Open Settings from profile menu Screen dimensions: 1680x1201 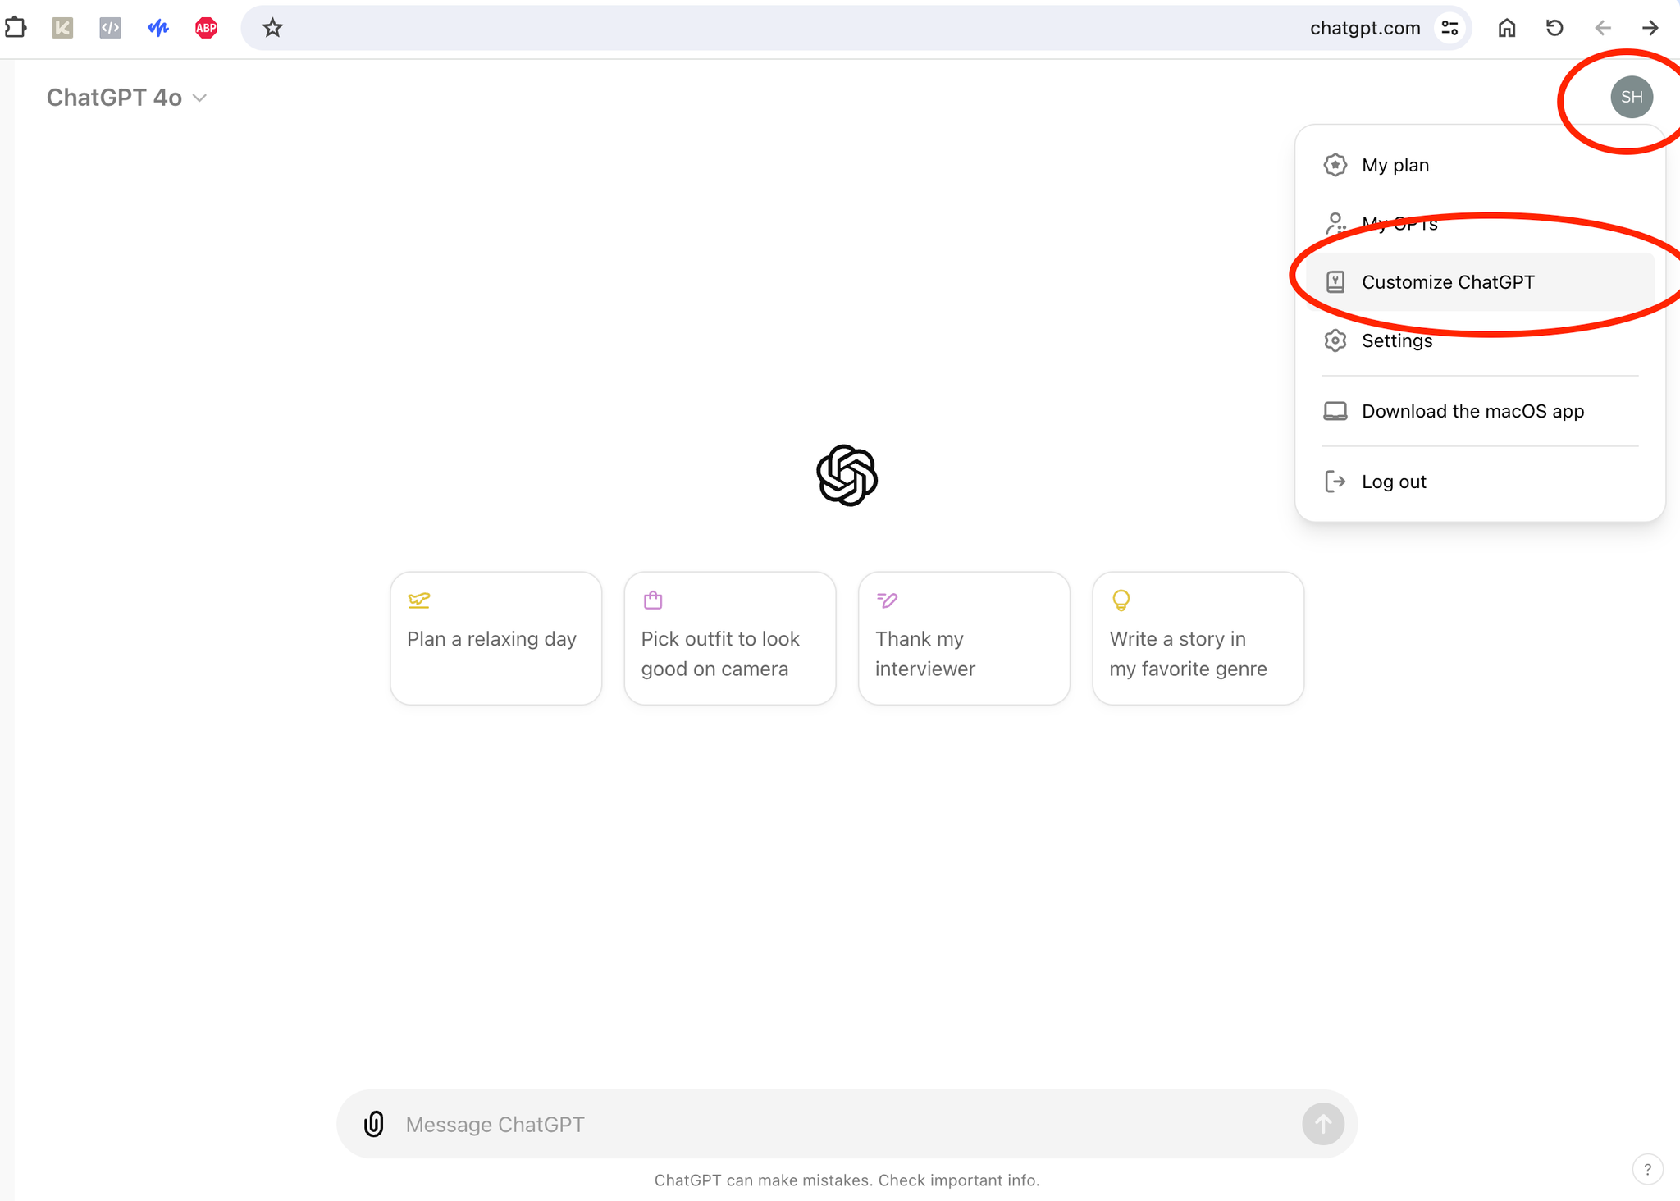click(1480, 340)
